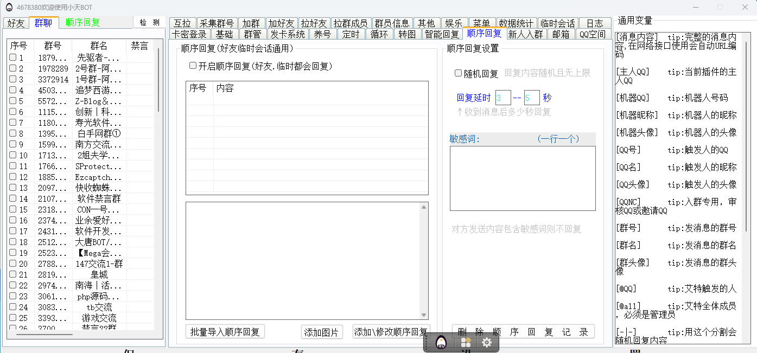
Task: Open the gear settings icon in floating toolbar
Action: pyautogui.click(x=487, y=343)
